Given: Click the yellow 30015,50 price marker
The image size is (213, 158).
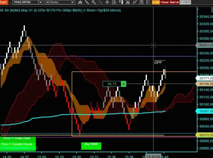Looking at the screenshot, I should (205, 135).
